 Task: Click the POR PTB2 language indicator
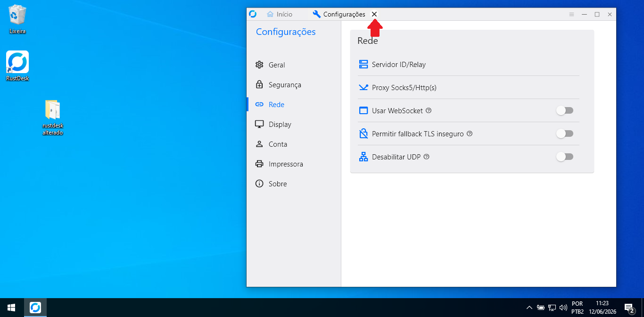[578, 308]
